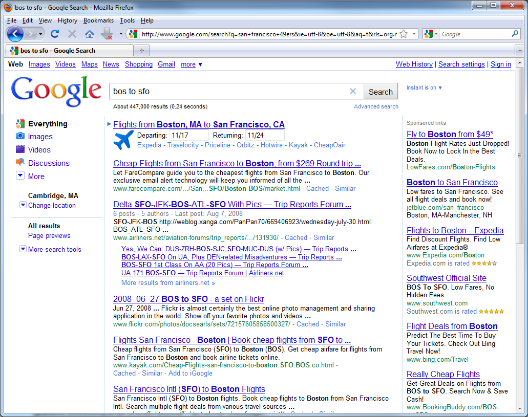Viewport: 528px width, 417px height.
Task: Reload the page with the refresh icon
Action: coord(55,34)
